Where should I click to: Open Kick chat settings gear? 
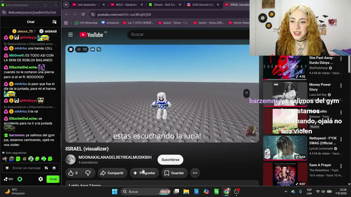pyautogui.click(x=41, y=179)
